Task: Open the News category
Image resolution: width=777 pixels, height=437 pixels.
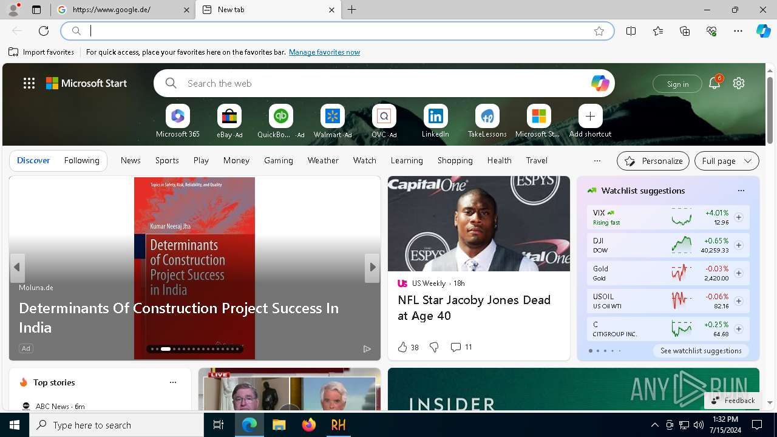Action: (131, 160)
